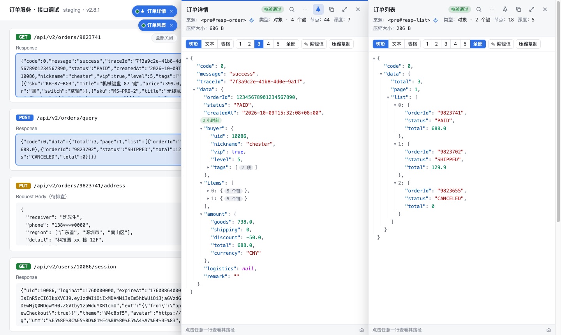Copy the 订单详情 panel contents
561x335 pixels.
(332, 9)
